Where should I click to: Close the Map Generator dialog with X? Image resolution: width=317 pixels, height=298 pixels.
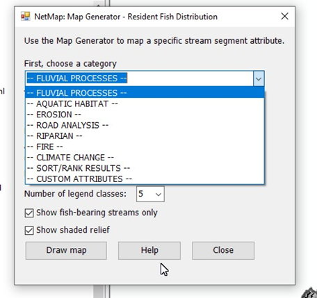point(284,16)
